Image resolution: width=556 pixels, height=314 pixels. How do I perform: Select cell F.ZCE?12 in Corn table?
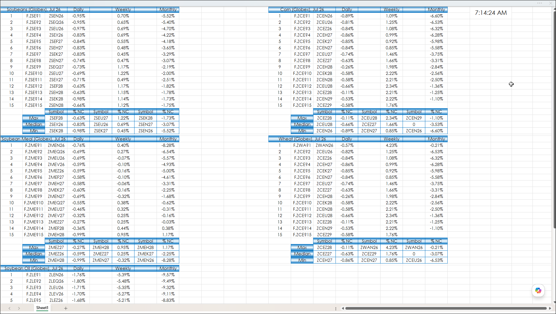click(x=302, y=86)
